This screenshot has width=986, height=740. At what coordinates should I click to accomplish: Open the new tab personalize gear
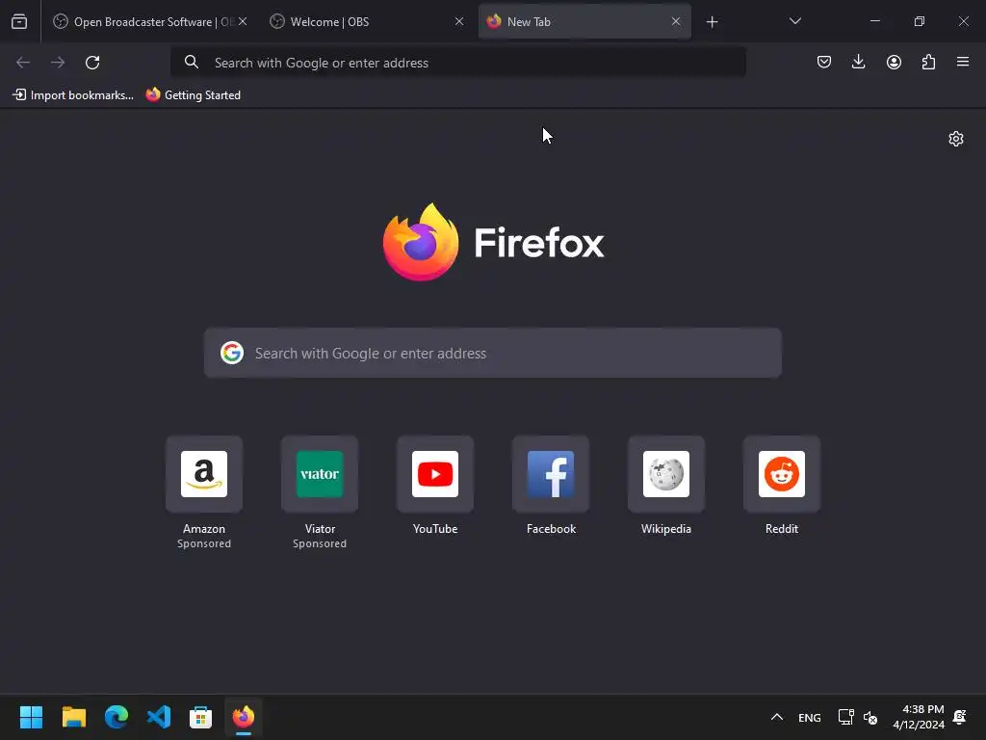tap(956, 139)
